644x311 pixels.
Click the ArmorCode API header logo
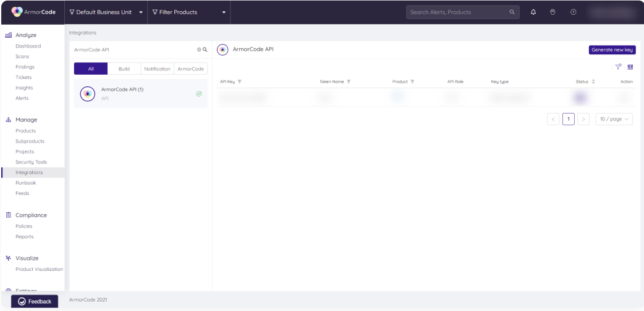222,49
